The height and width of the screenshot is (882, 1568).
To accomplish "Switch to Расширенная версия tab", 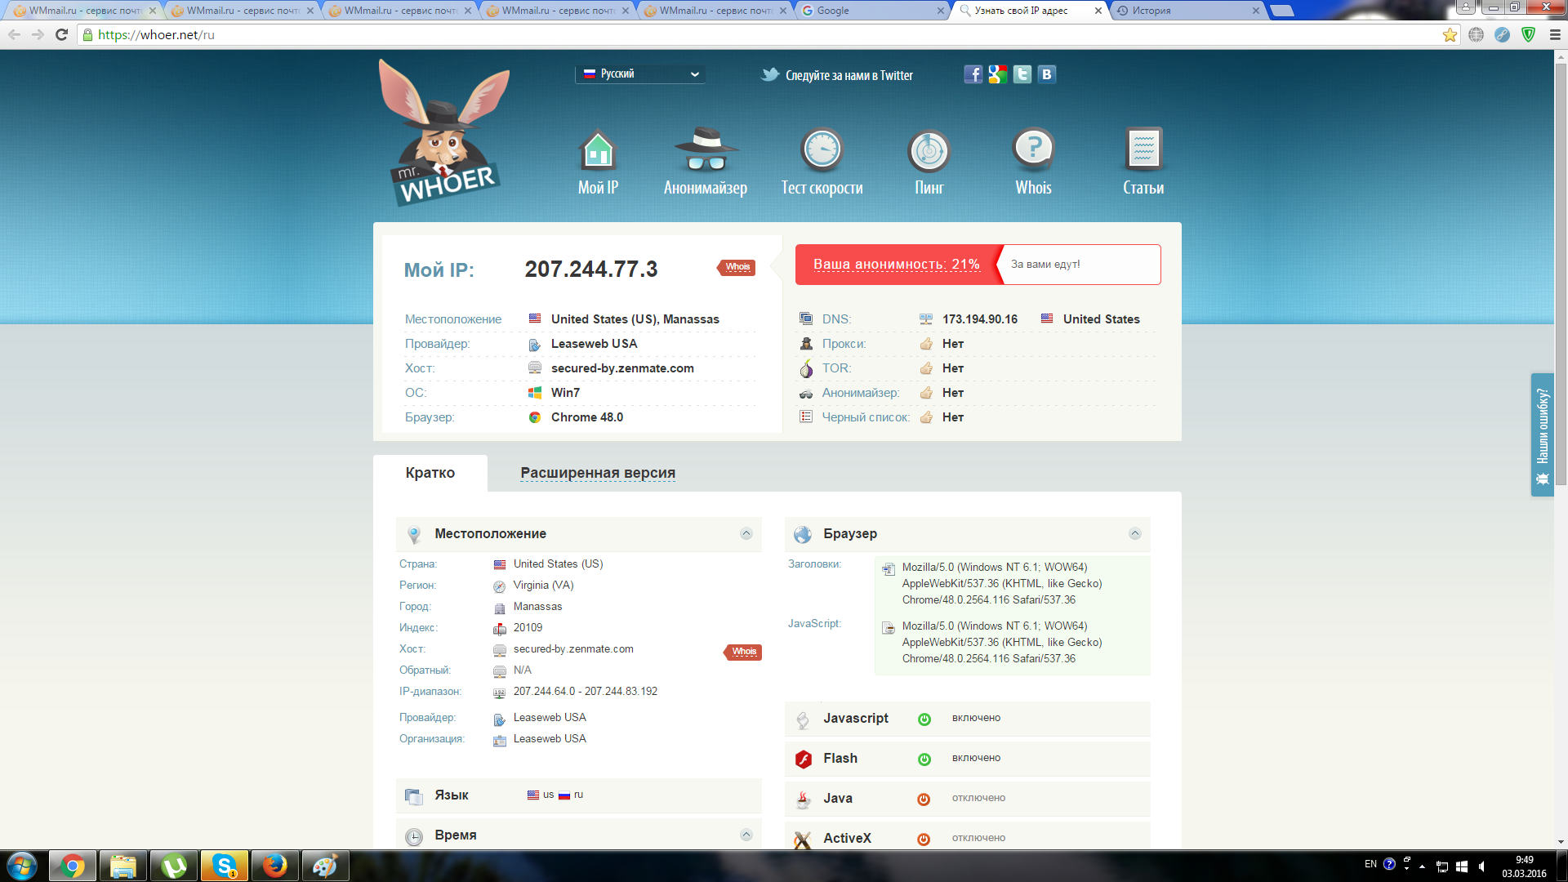I will (598, 473).
